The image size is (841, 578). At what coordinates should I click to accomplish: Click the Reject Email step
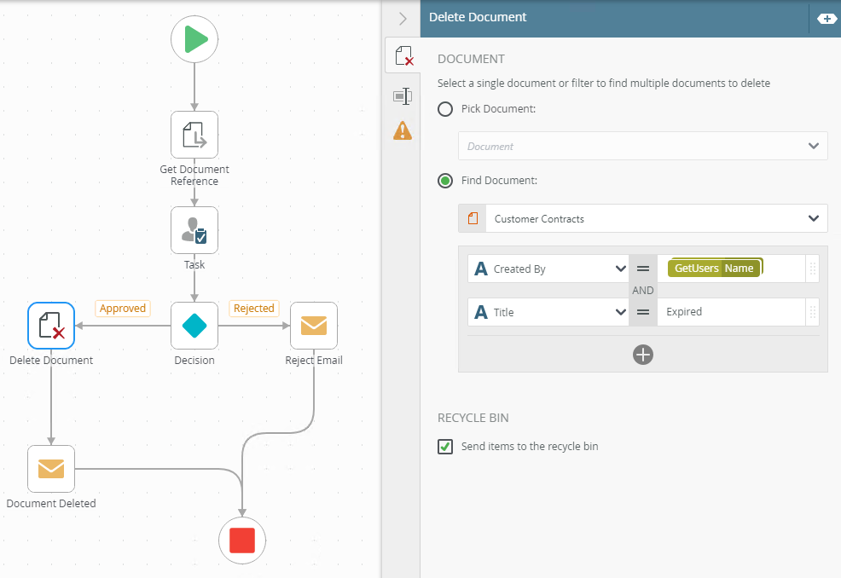314,326
